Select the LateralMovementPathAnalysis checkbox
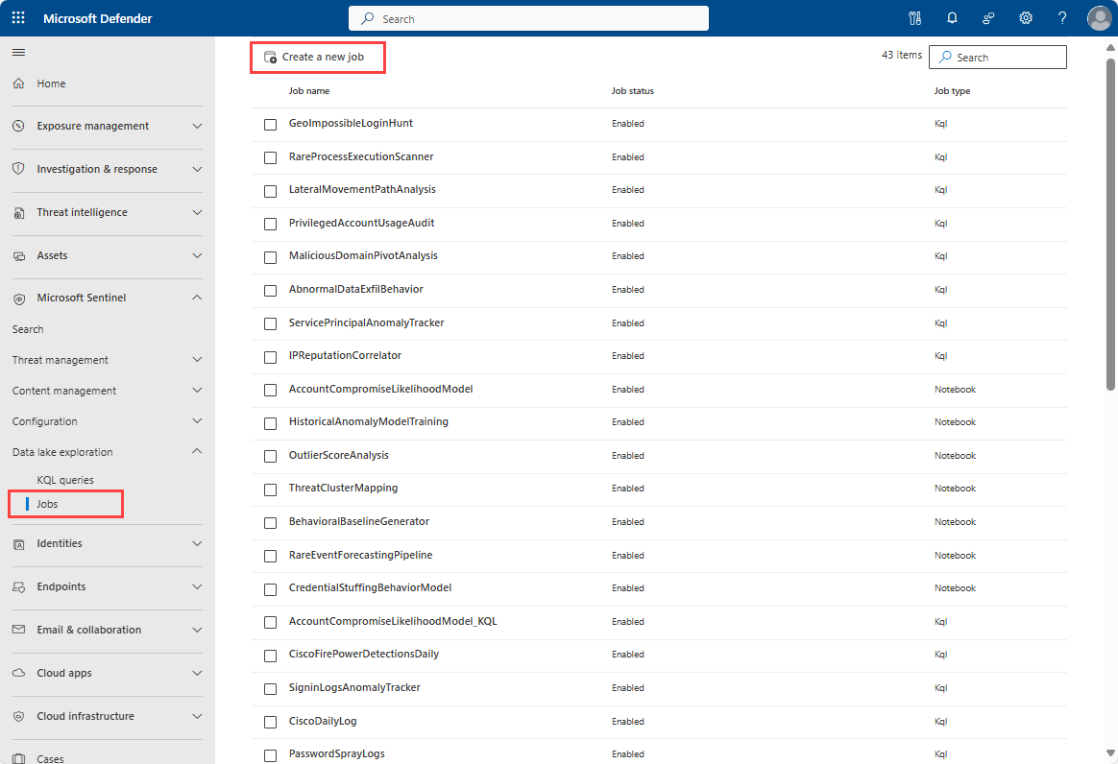The image size is (1118, 764). click(270, 191)
